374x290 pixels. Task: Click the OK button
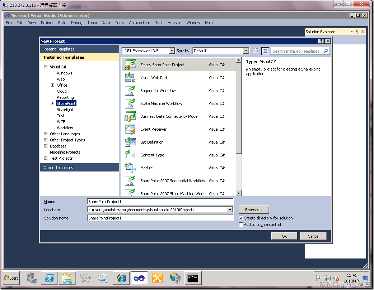284,236
